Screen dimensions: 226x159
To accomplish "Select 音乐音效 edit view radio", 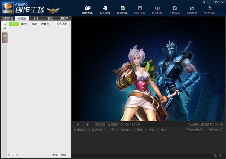I will [118, 130].
